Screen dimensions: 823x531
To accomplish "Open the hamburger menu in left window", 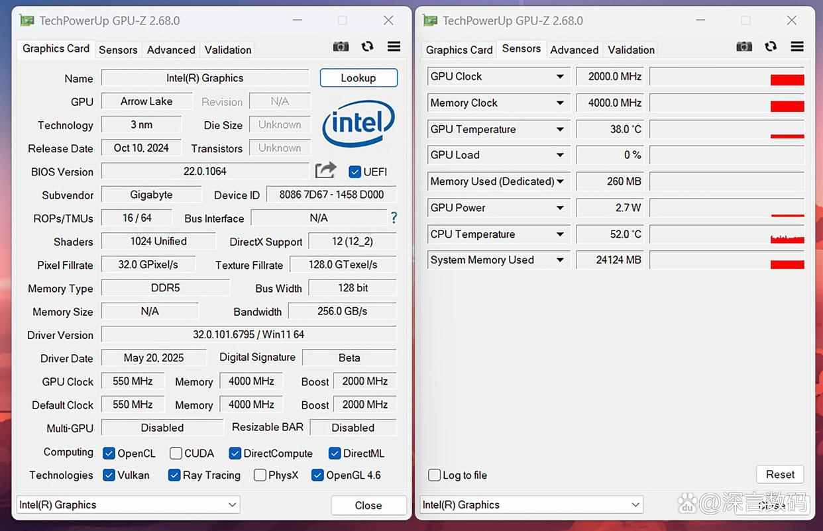I will pos(394,46).
